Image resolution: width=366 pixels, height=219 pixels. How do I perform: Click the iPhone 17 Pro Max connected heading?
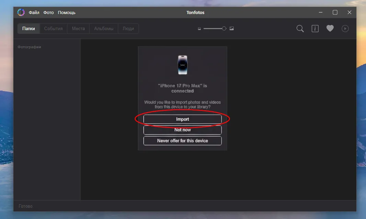point(182,88)
